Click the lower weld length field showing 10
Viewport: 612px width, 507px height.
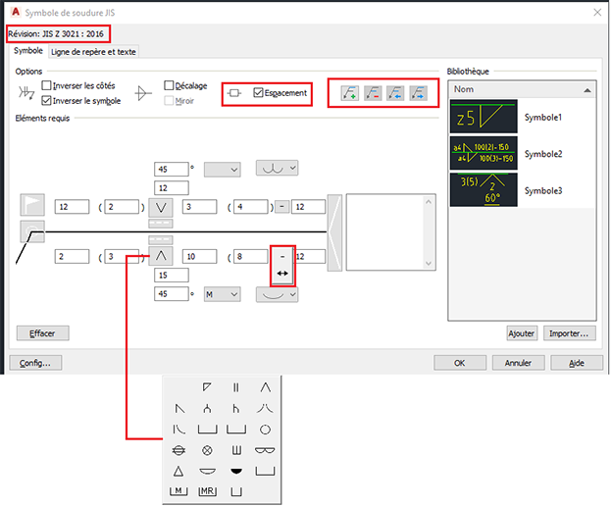tap(199, 256)
